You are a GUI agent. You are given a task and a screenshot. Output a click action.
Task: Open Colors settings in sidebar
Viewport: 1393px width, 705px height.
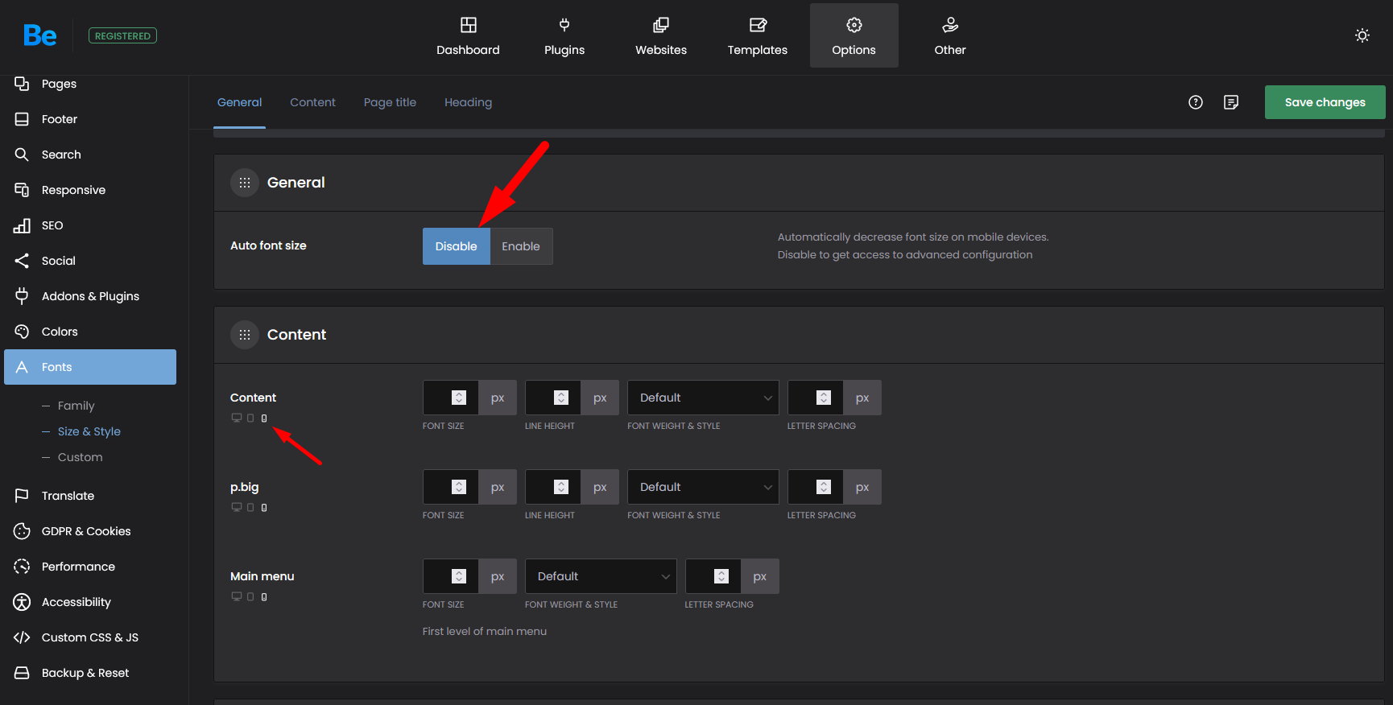coord(90,332)
